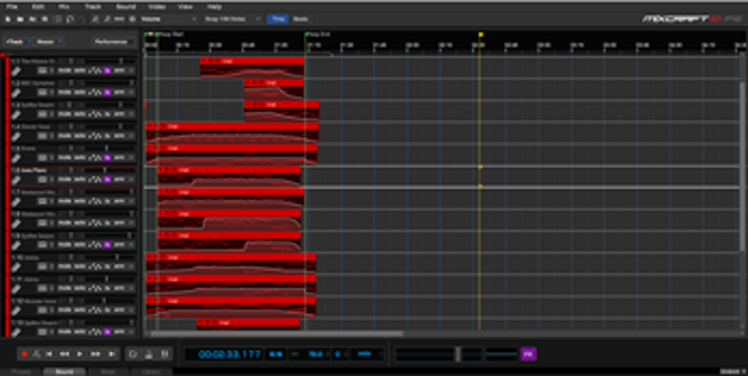Open the Mix menu
Viewport: 748px width, 376px height.
(x=64, y=7)
